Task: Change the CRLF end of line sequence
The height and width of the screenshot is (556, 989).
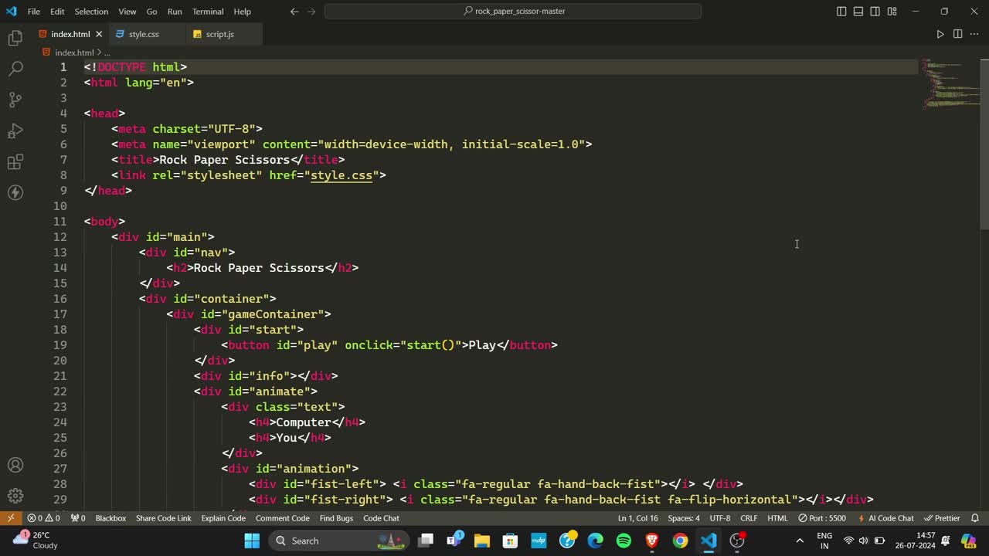Action: (749, 518)
